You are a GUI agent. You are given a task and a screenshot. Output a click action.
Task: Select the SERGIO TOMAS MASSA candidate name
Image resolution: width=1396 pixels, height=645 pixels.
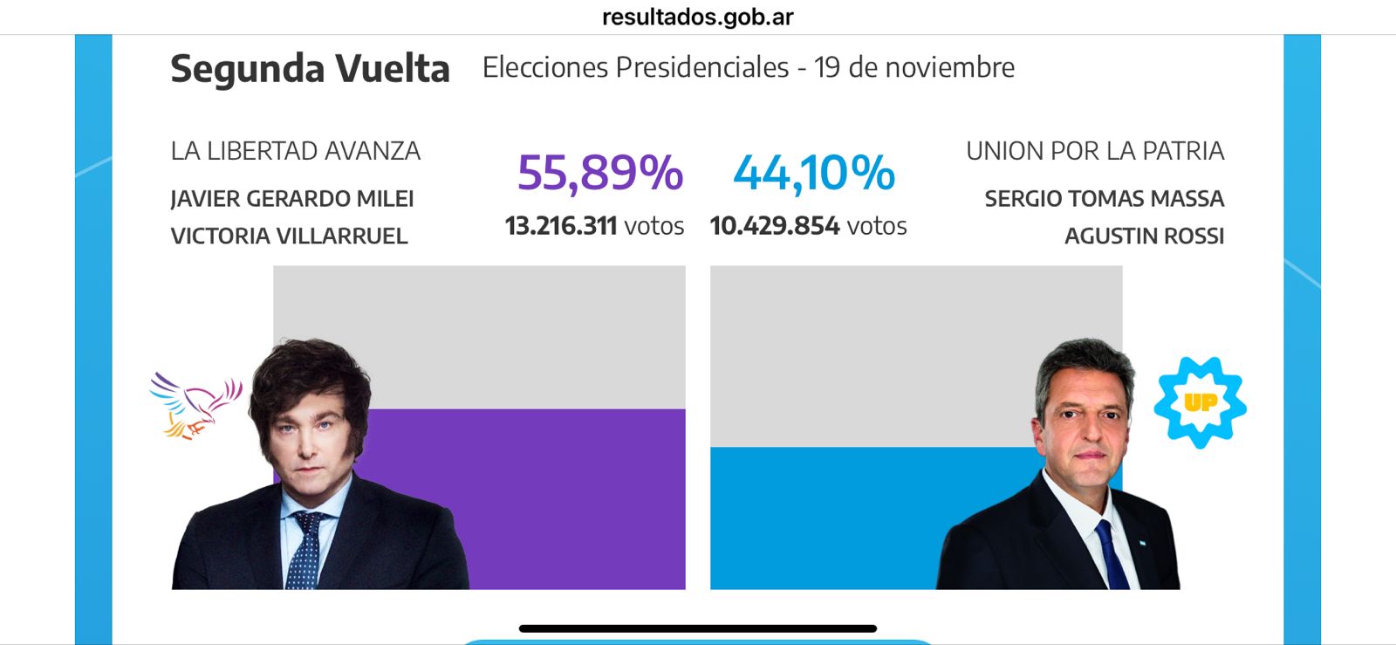pos(1104,199)
